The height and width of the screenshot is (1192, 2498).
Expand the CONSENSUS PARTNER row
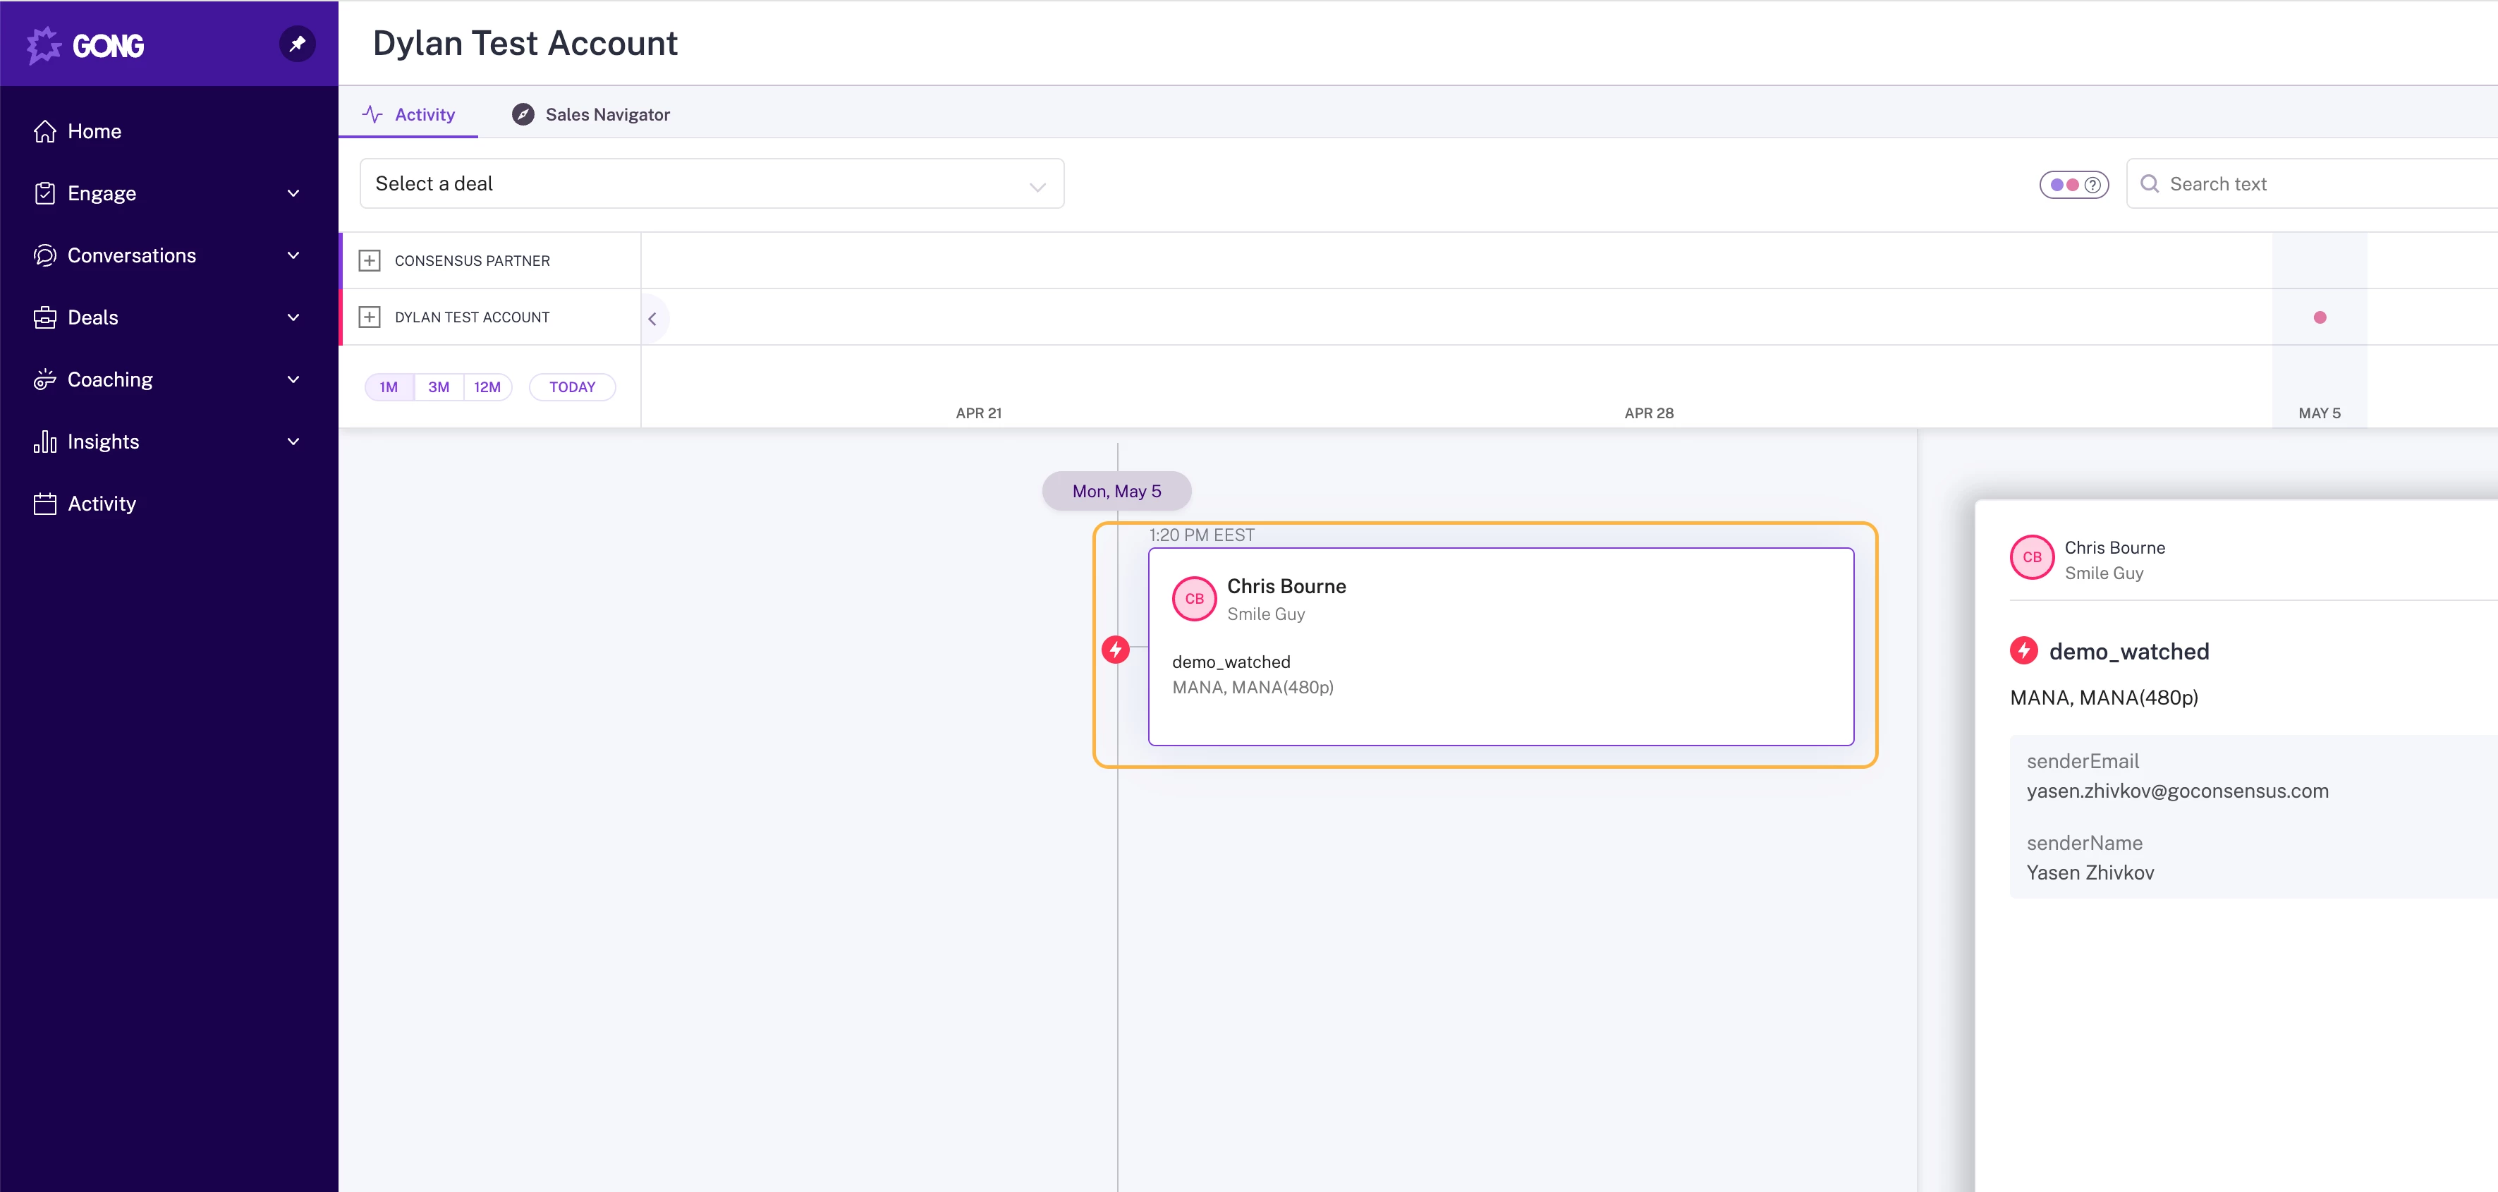370,261
